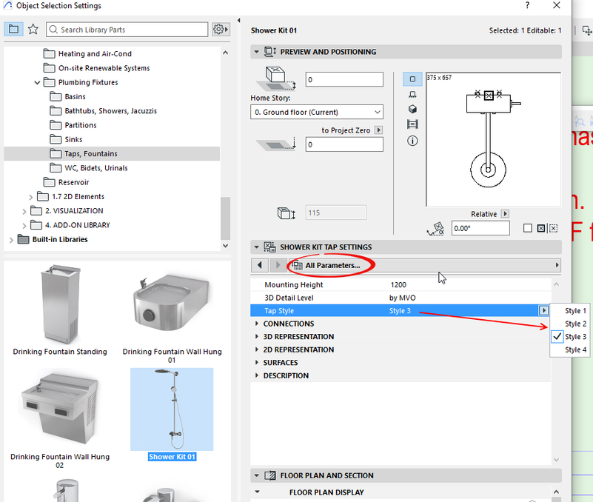Viewport: 593px width, 502px height.
Task: Go to previous settings page
Action: coord(260,265)
